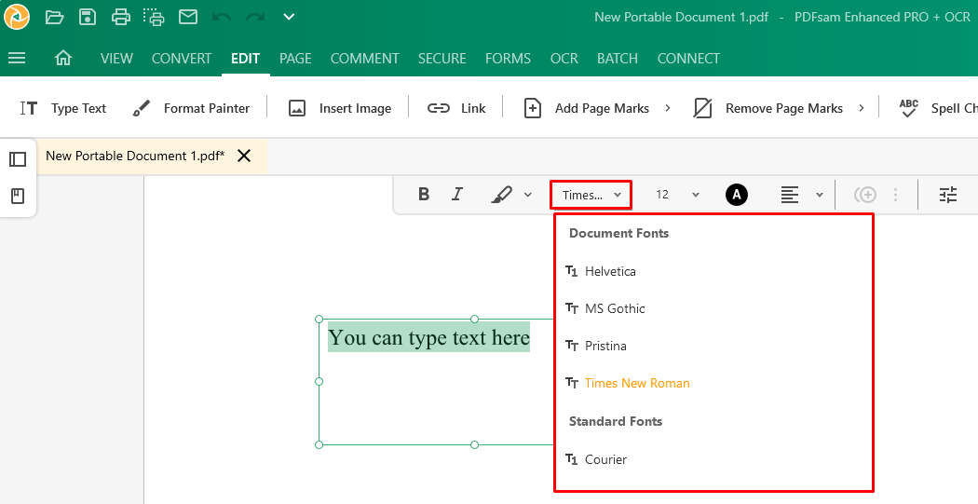This screenshot has height=504, width=978.
Task: Switch to the CONVERT tab
Action: pos(182,59)
